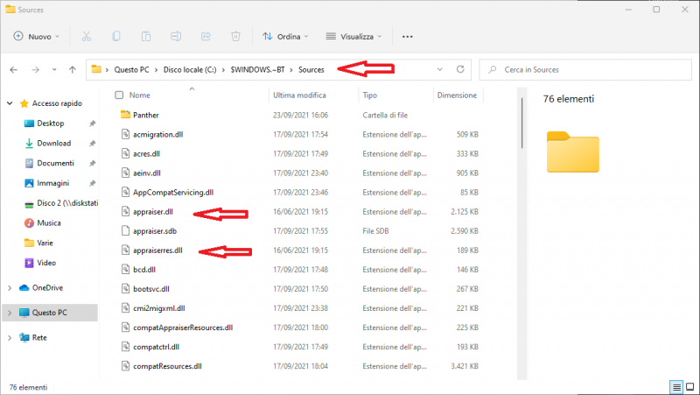The height and width of the screenshot is (395, 700).
Task: Select Download in quick access
Action: [54, 144]
